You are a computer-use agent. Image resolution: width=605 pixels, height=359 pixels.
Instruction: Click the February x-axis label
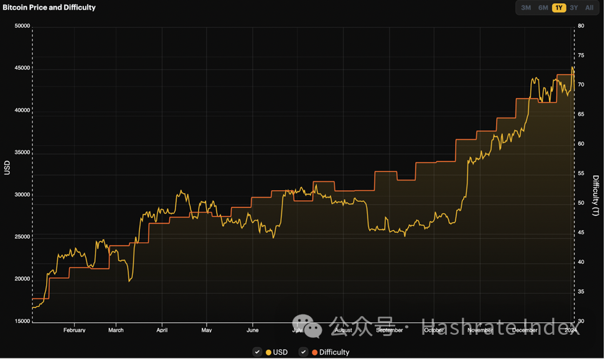(74, 330)
